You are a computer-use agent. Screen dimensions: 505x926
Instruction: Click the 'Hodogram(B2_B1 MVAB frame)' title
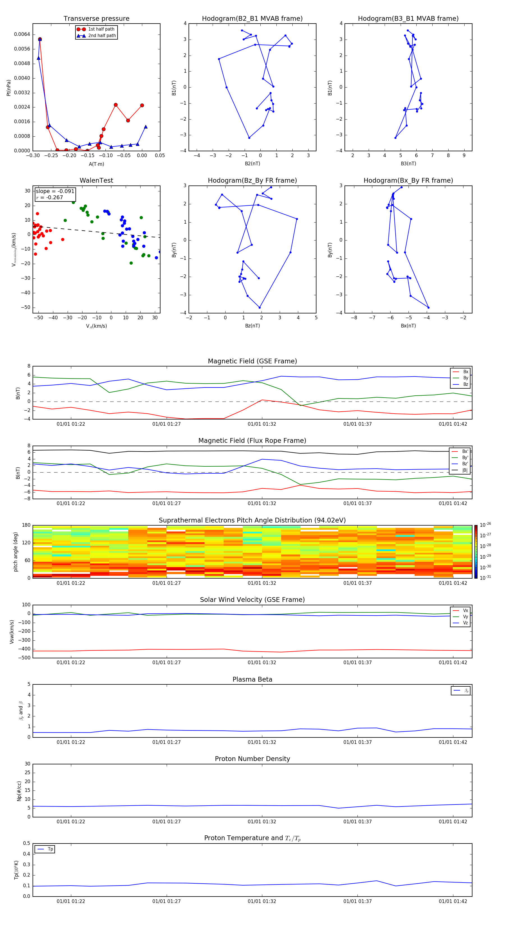pos(252,19)
